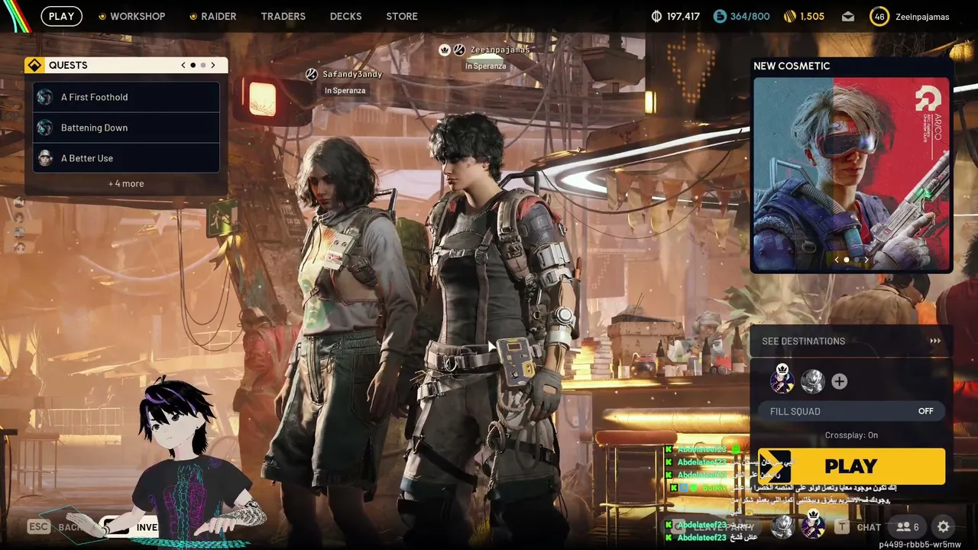Click the quest giver portrait for Battening Down

pos(45,128)
